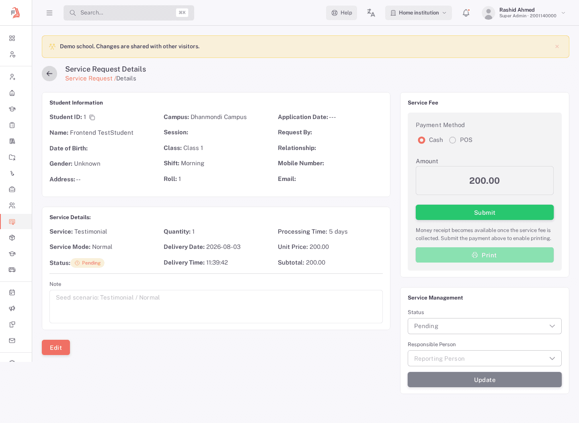The width and height of the screenshot is (579, 423).
Task: Go back with the arrow button
Action: coord(49,74)
